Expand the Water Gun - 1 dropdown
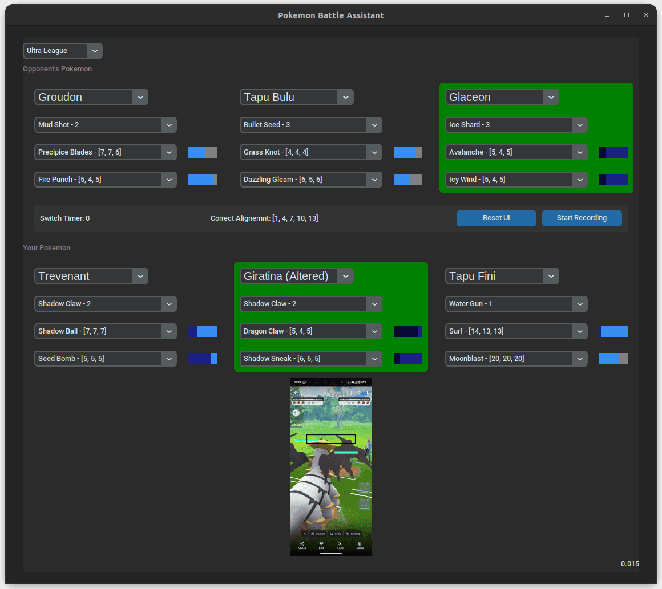Viewport: 662px width, 589px height. [x=516, y=304]
